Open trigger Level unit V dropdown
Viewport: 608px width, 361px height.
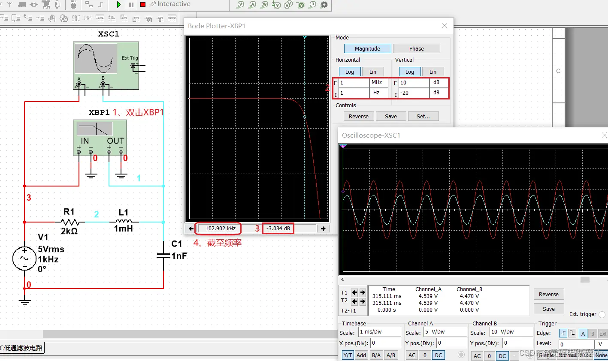click(601, 344)
